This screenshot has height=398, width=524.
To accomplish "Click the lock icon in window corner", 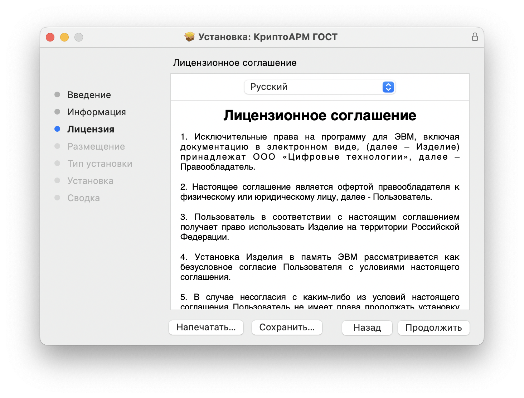I will pos(475,37).
